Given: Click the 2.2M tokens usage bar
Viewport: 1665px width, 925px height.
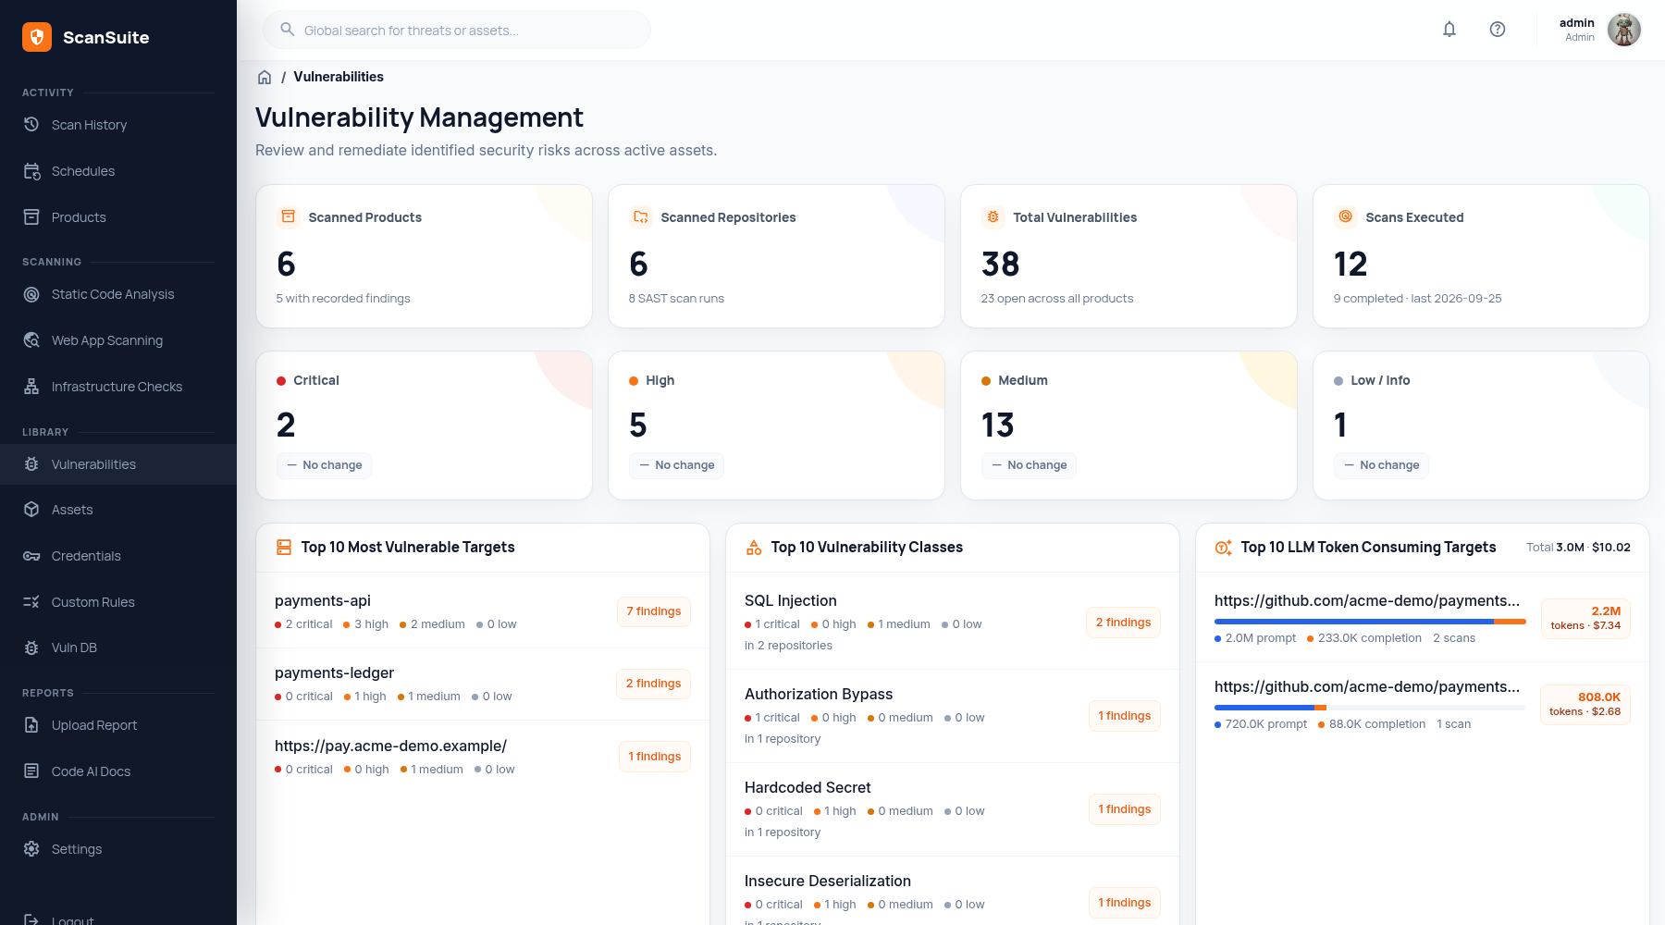Looking at the screenshot, I should [x=1370, y=622].
